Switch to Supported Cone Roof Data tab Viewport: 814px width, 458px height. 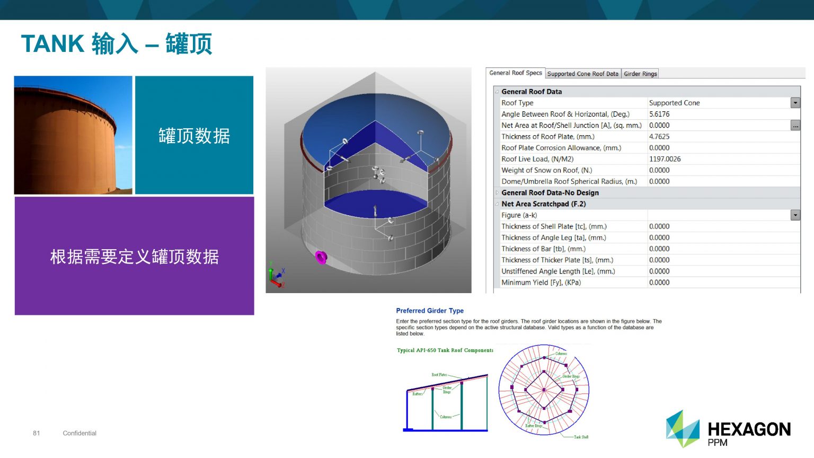[x=582, y=74]
